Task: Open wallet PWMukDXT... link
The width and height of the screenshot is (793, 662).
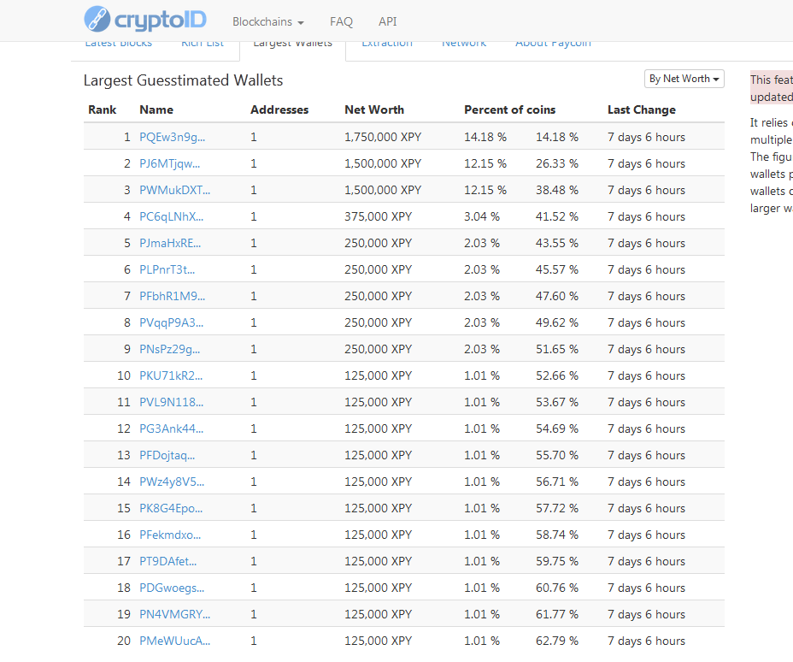Action: (174, 190)
